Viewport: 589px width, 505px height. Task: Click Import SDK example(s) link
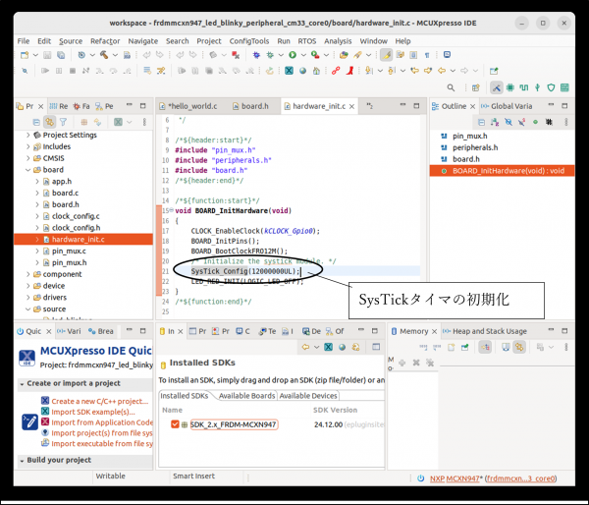point(93,412)
